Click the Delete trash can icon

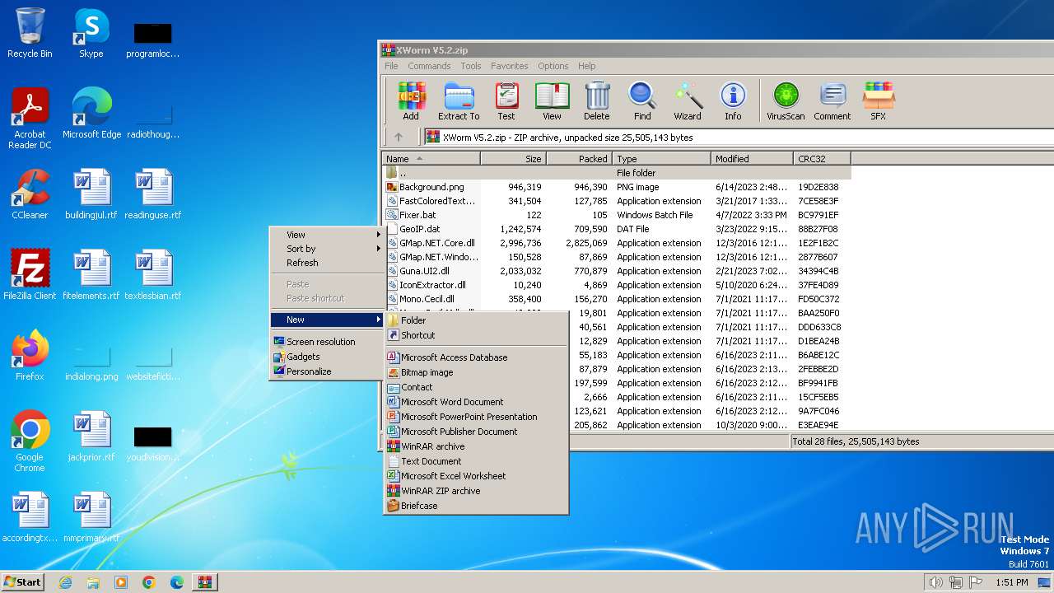(597, 101)
